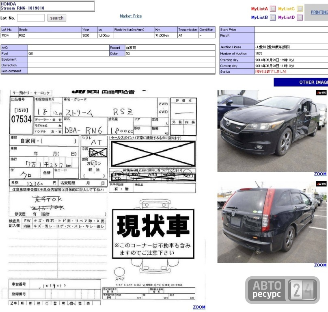The width and height of the screenshot is (328, 312).
Task: Select lot number 7534 cell
Action: [x=9, y=35]
